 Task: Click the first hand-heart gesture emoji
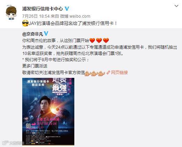tap(88, 73)
